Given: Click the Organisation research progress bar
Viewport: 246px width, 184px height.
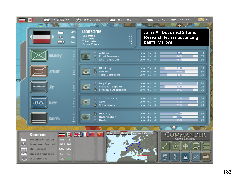Looking at the screenshot, I should pos(179,117).
